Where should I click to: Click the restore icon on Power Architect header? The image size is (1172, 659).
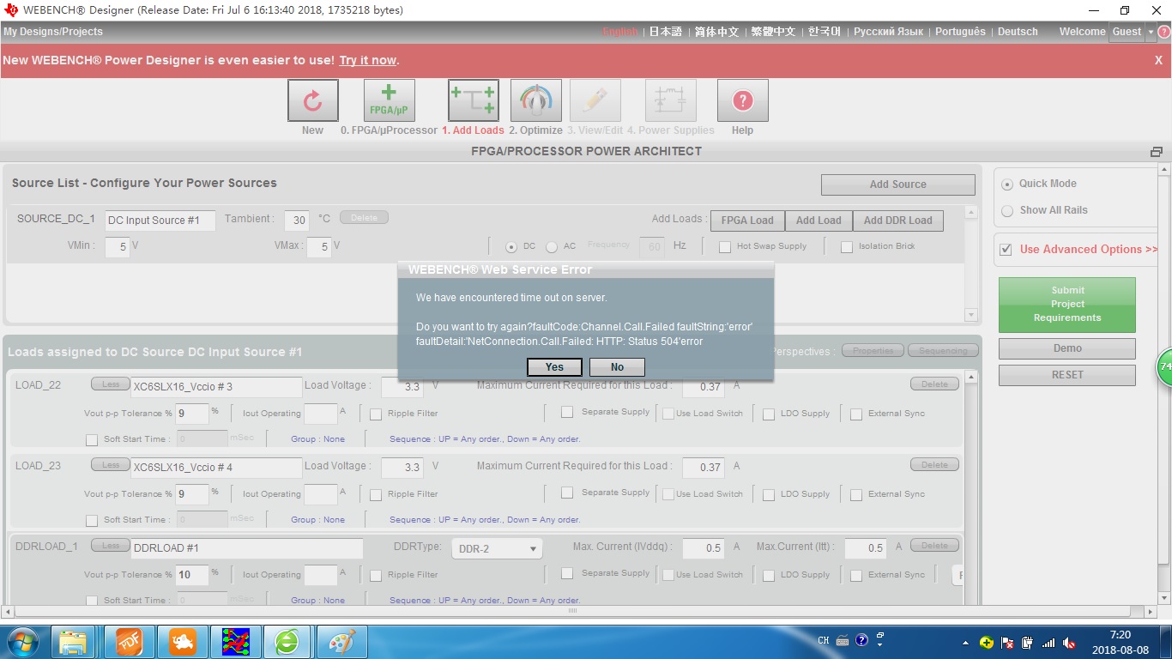pos(1157,152)
